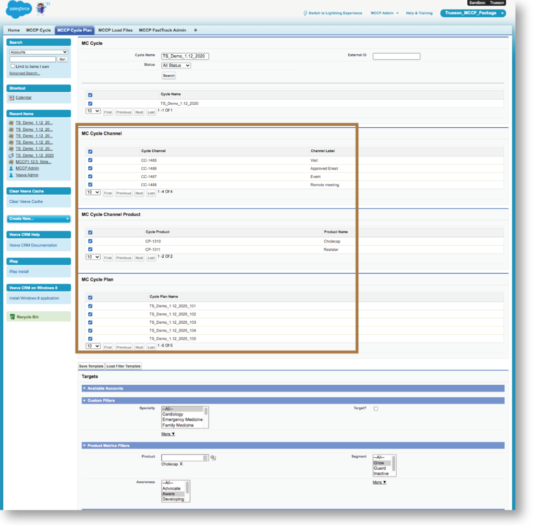
Task: Remove the Cholecap product with the X
Action: [181, 464]
